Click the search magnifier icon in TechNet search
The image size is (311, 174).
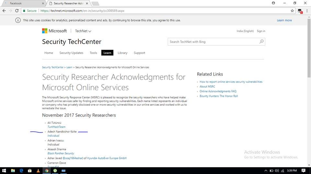click(x=261, y=42)
